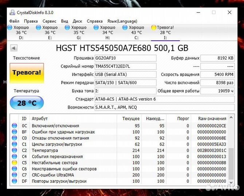Open the Справка menu
The image size is (244, 196).
point(95,21)
